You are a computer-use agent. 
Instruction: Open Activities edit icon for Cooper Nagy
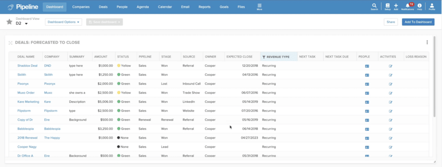391,147
